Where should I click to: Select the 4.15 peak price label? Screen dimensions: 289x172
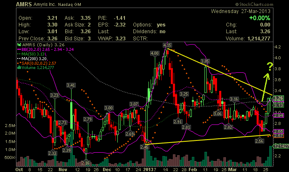167,45
